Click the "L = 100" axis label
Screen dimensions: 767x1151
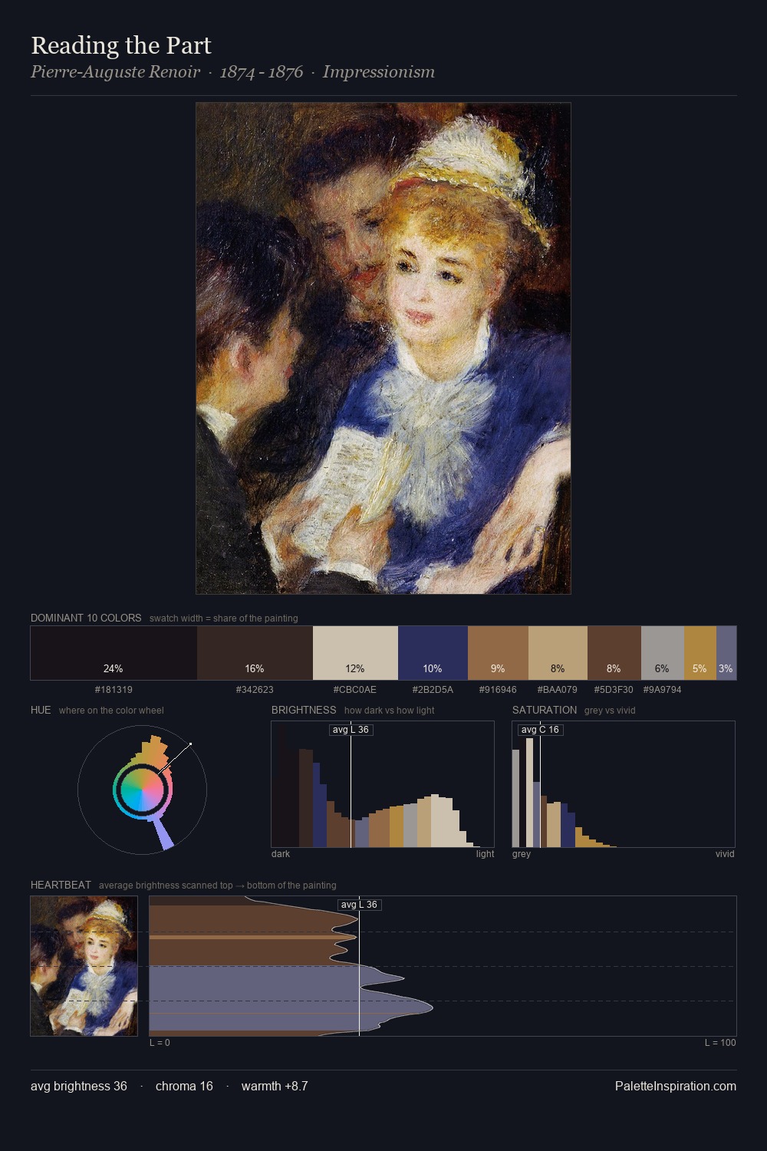click(720, 1043)
